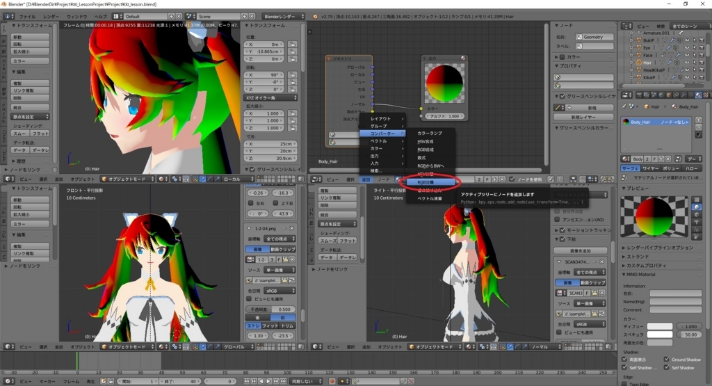
Task: Jump to the end frame on the timeline
Action: click(283, 381)
